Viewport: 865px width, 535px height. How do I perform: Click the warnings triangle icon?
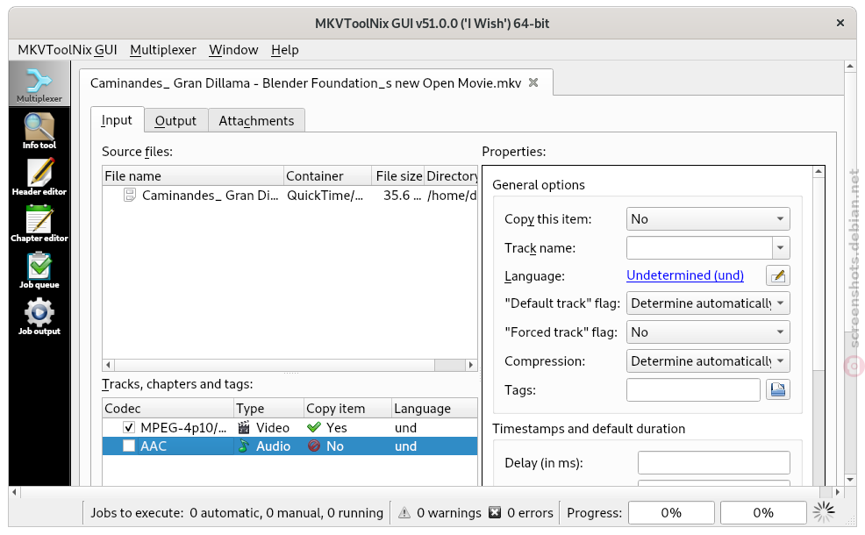pyautogui.click(x=404, y=513)
